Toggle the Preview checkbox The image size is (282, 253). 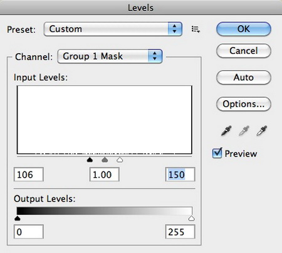point(217,153)
